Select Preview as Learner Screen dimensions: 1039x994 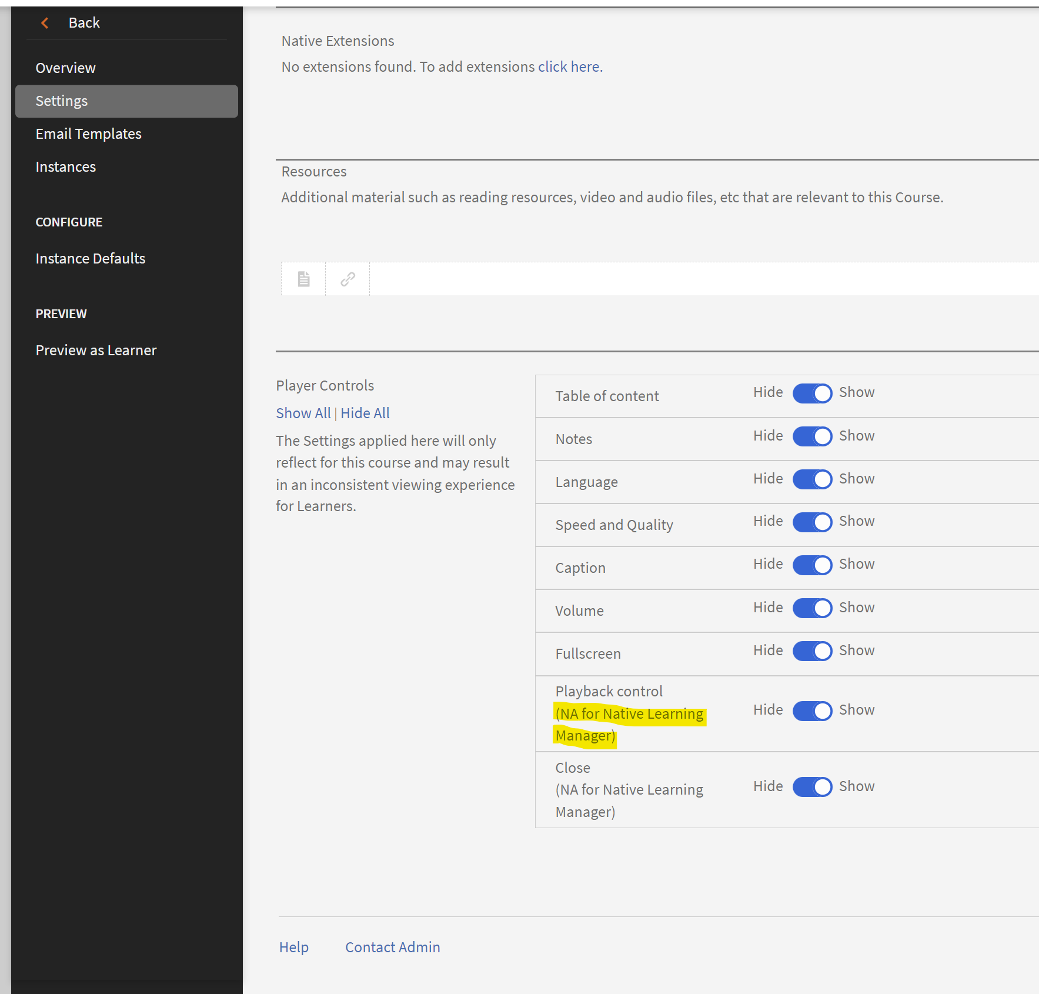click(x=96, y=350)
